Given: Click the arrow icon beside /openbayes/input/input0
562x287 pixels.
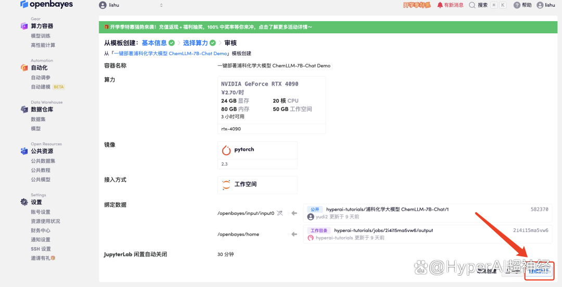Looking at the screenshot, I should 294,213.
